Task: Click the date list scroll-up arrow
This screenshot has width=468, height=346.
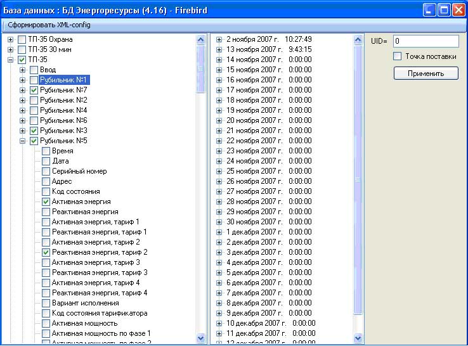Action: click(358, 40)
